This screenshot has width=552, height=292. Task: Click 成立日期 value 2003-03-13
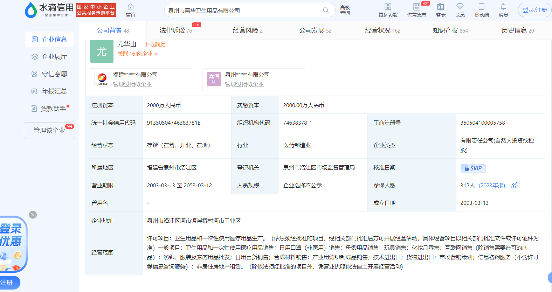474,203
